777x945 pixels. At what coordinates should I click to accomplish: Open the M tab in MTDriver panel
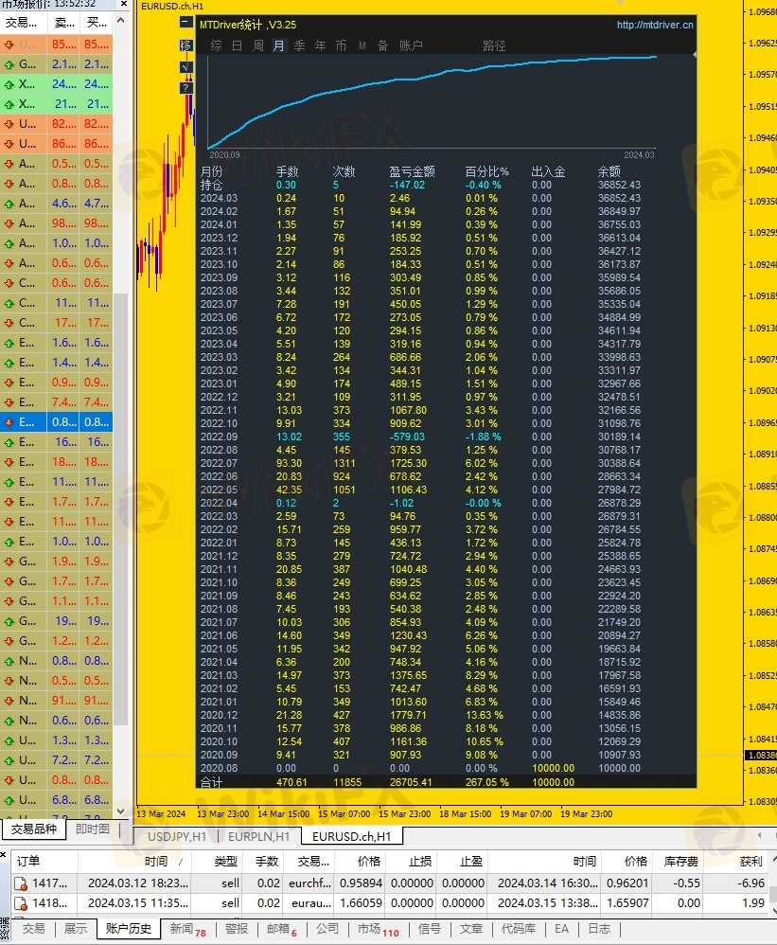[x=362, y=45]
